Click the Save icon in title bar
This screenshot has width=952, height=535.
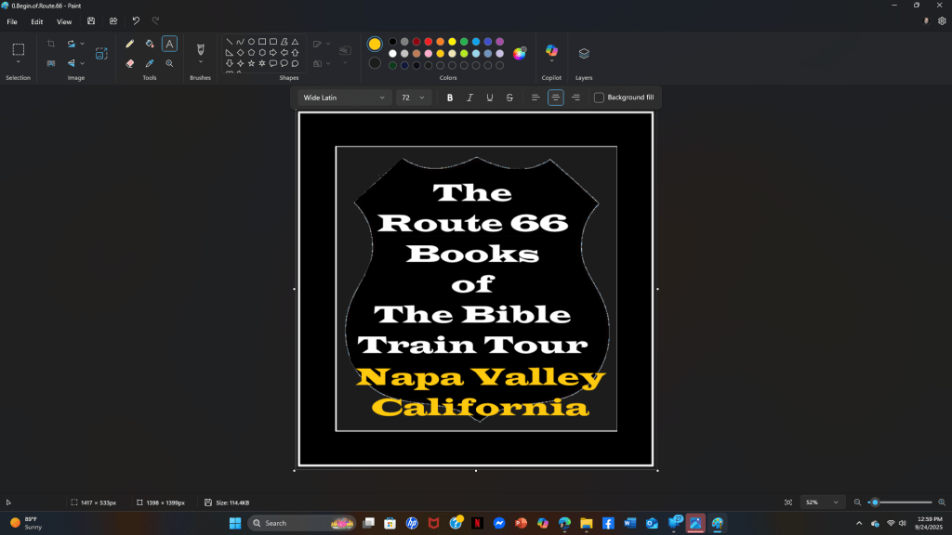(x=91, y=21)
